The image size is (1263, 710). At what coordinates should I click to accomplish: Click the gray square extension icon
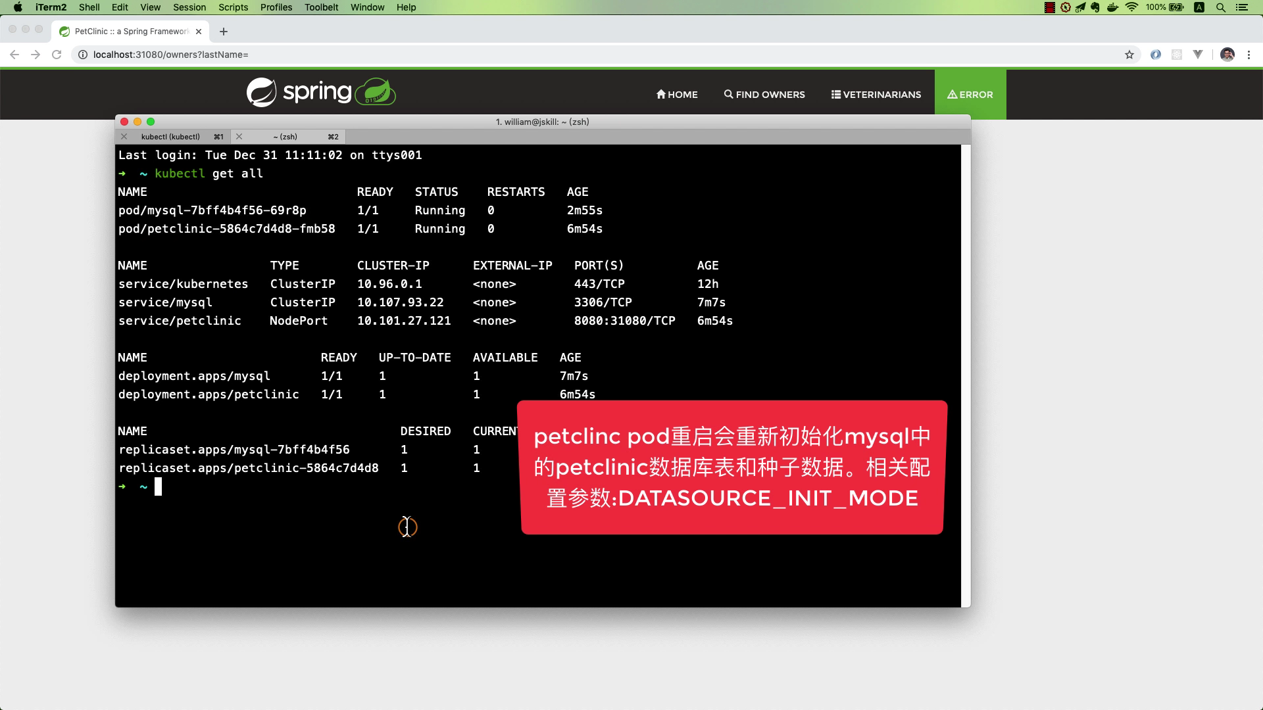point(1177,55)
